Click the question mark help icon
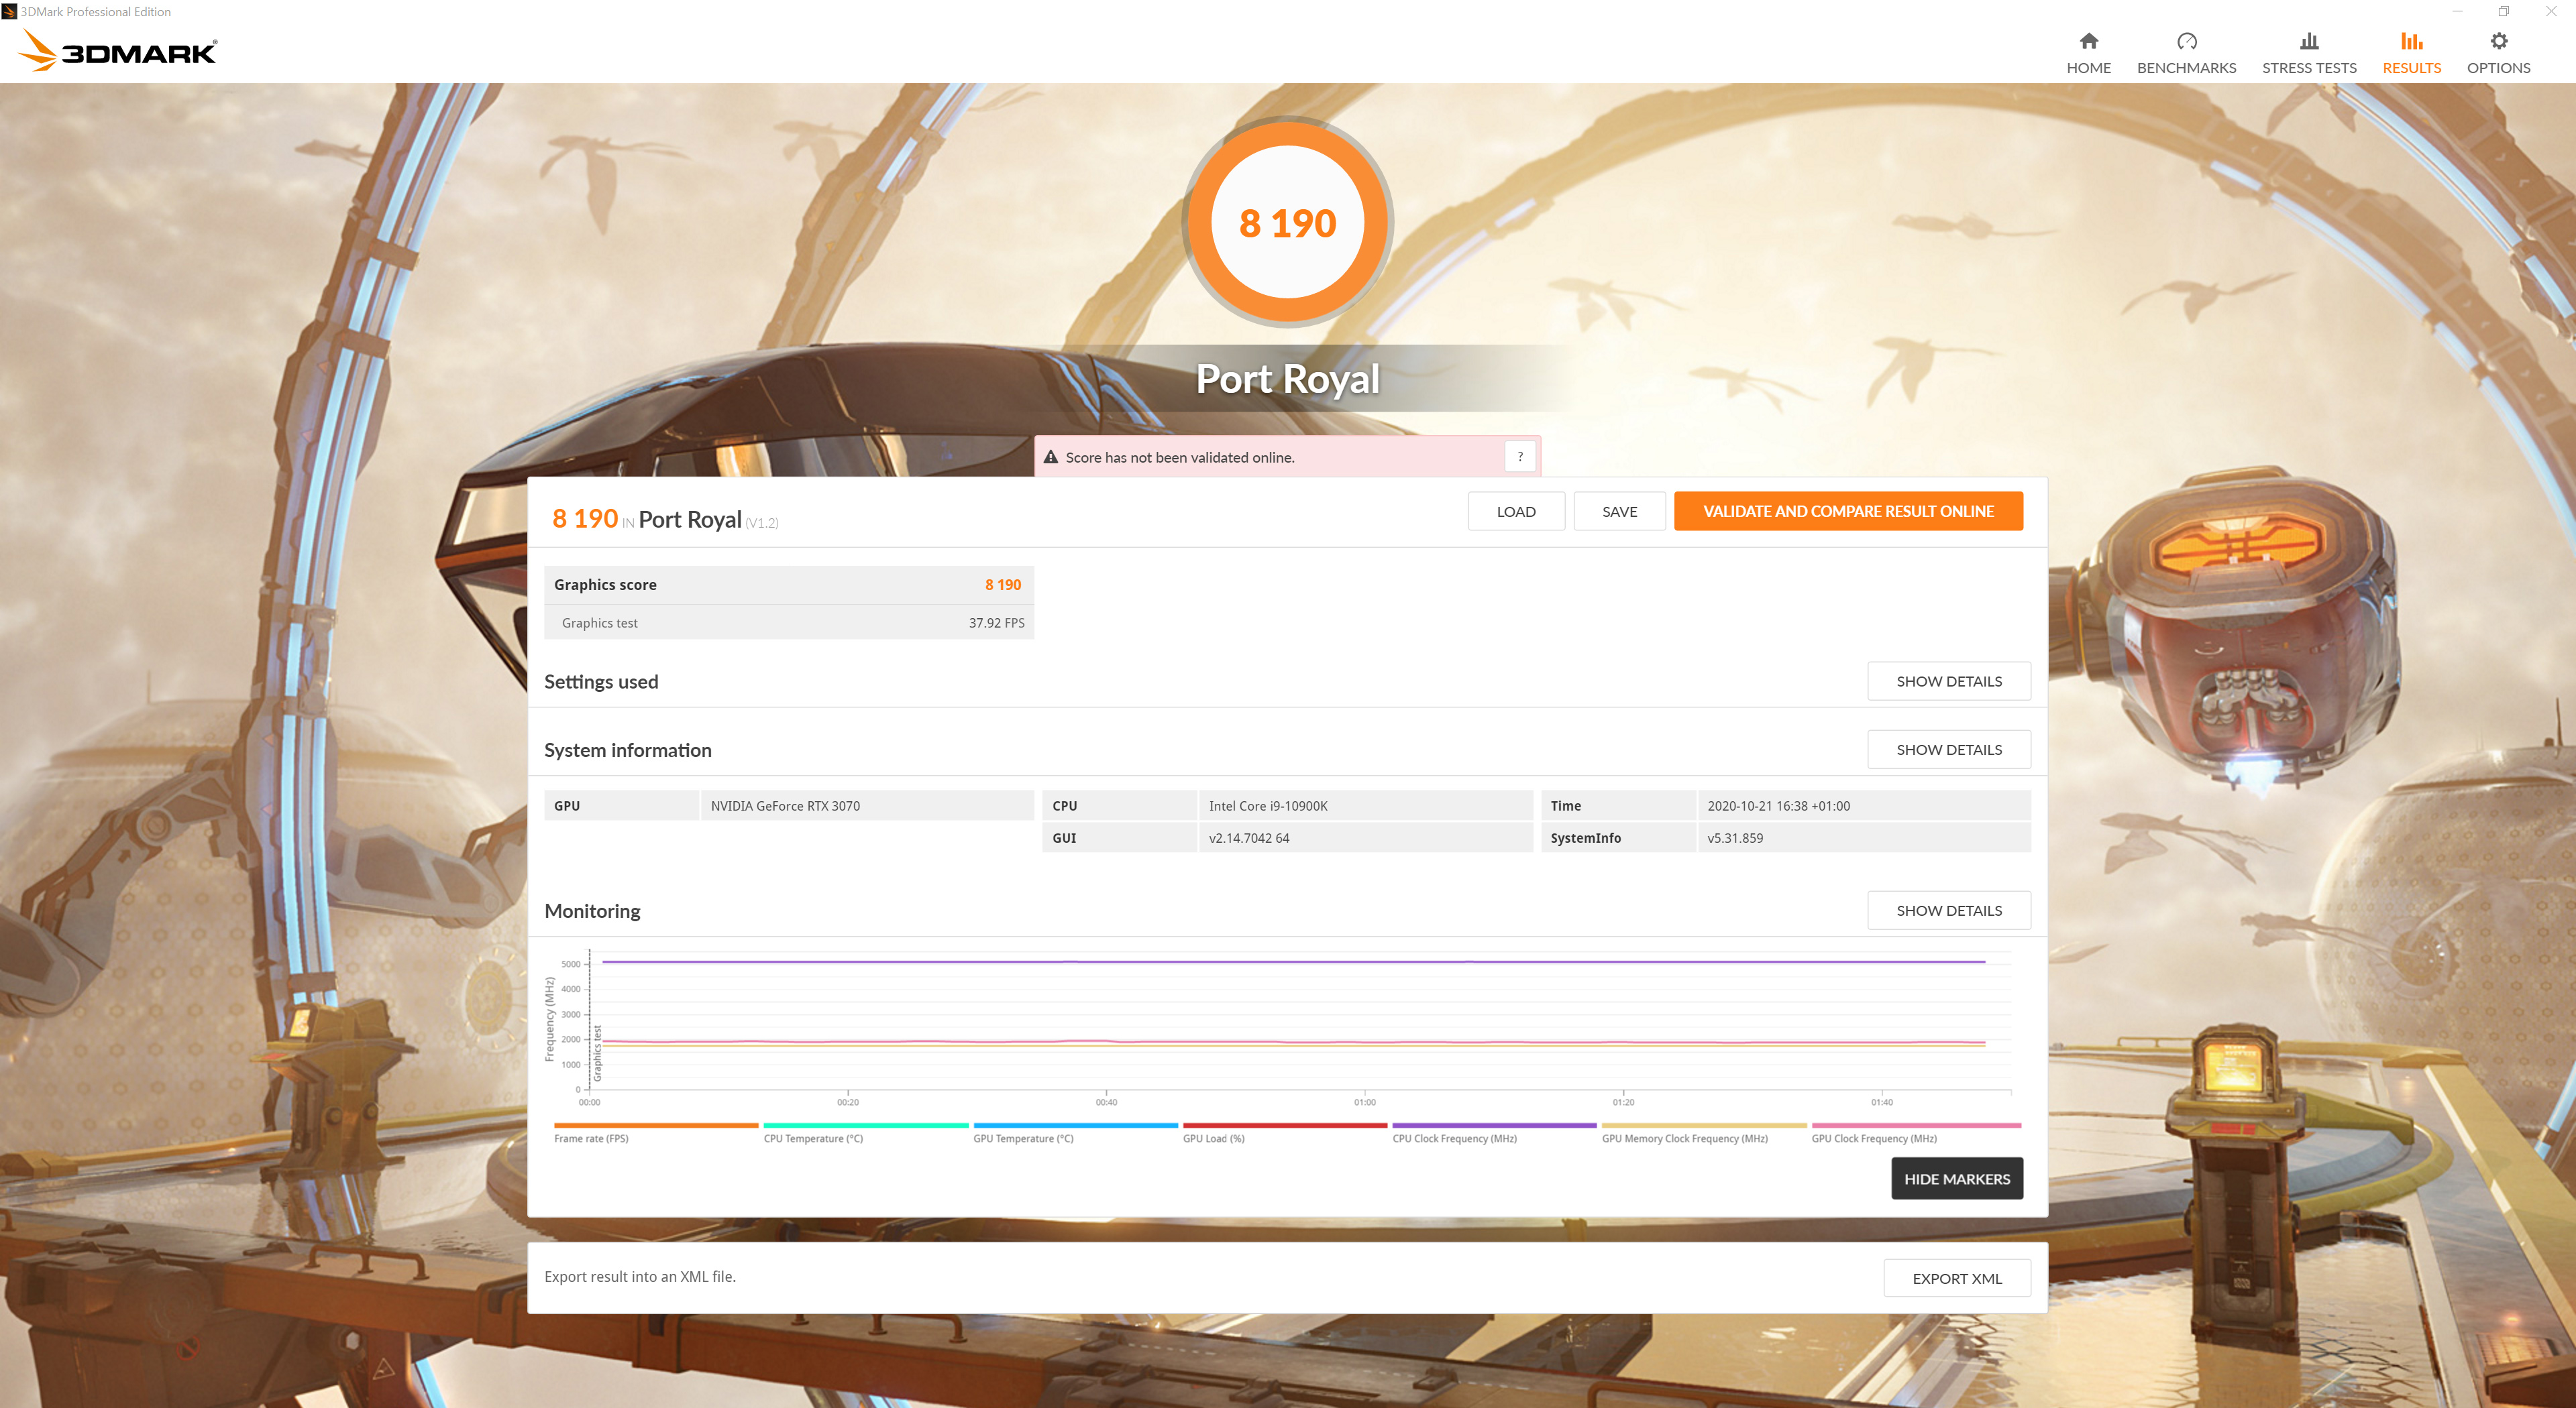2576x1408 pixels. [x=1519, y=457]
